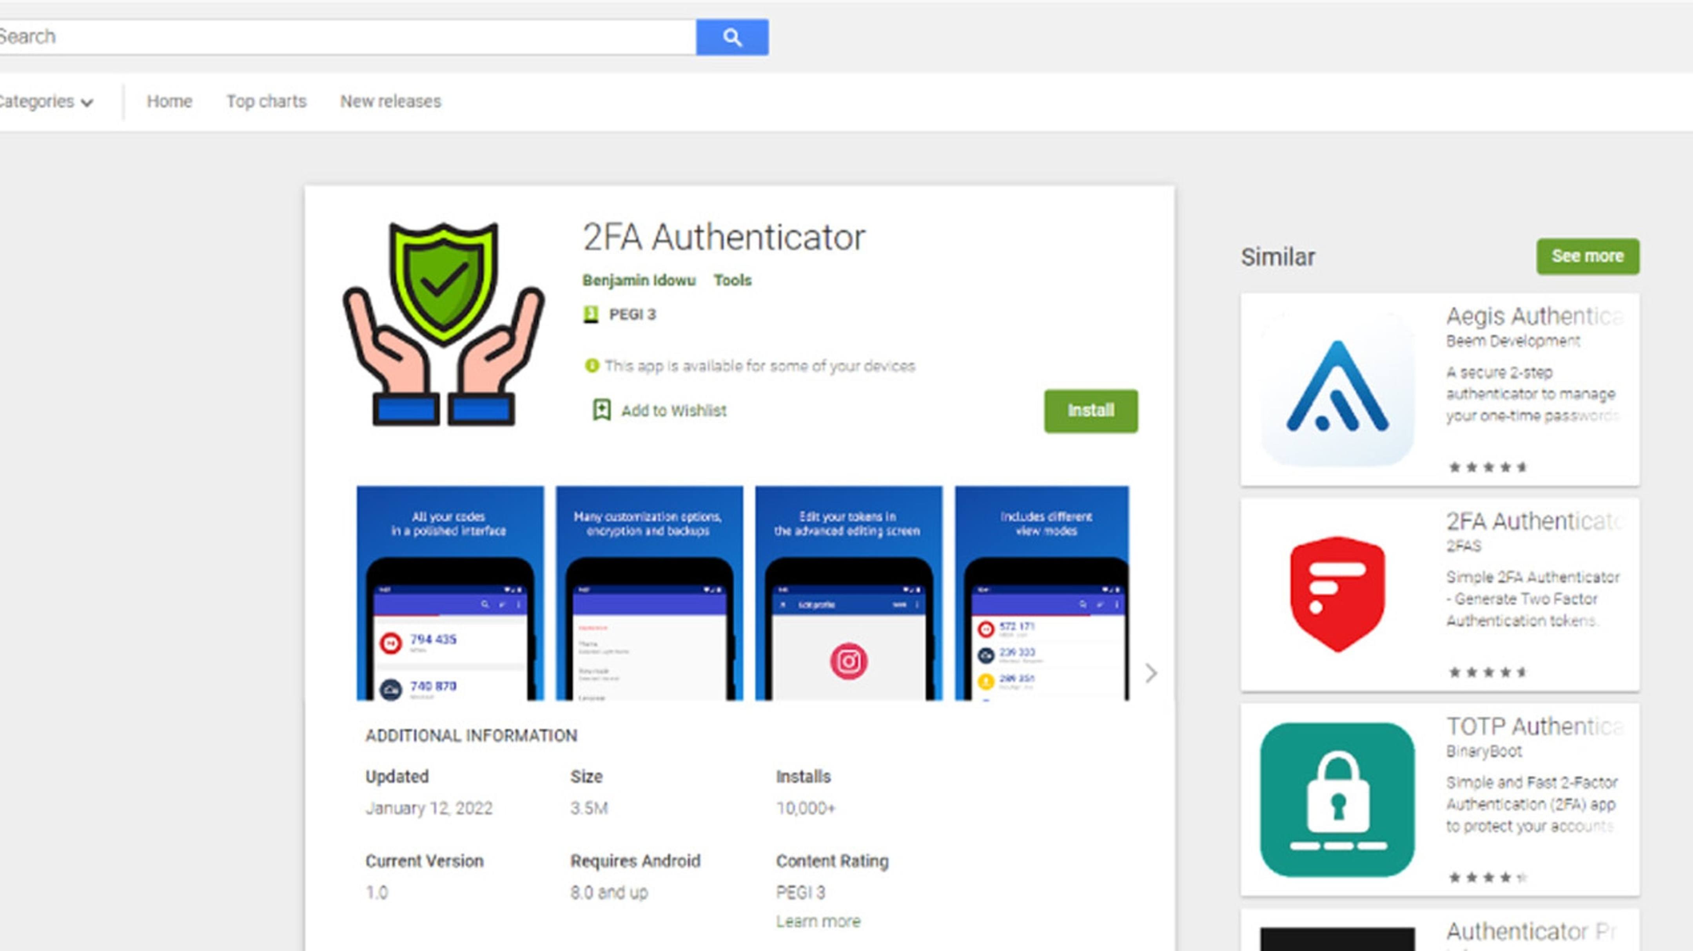Open the TOTP Authenticator lock icon
This screenshot has height=951, width=1693.
[x=1337, y=799]
